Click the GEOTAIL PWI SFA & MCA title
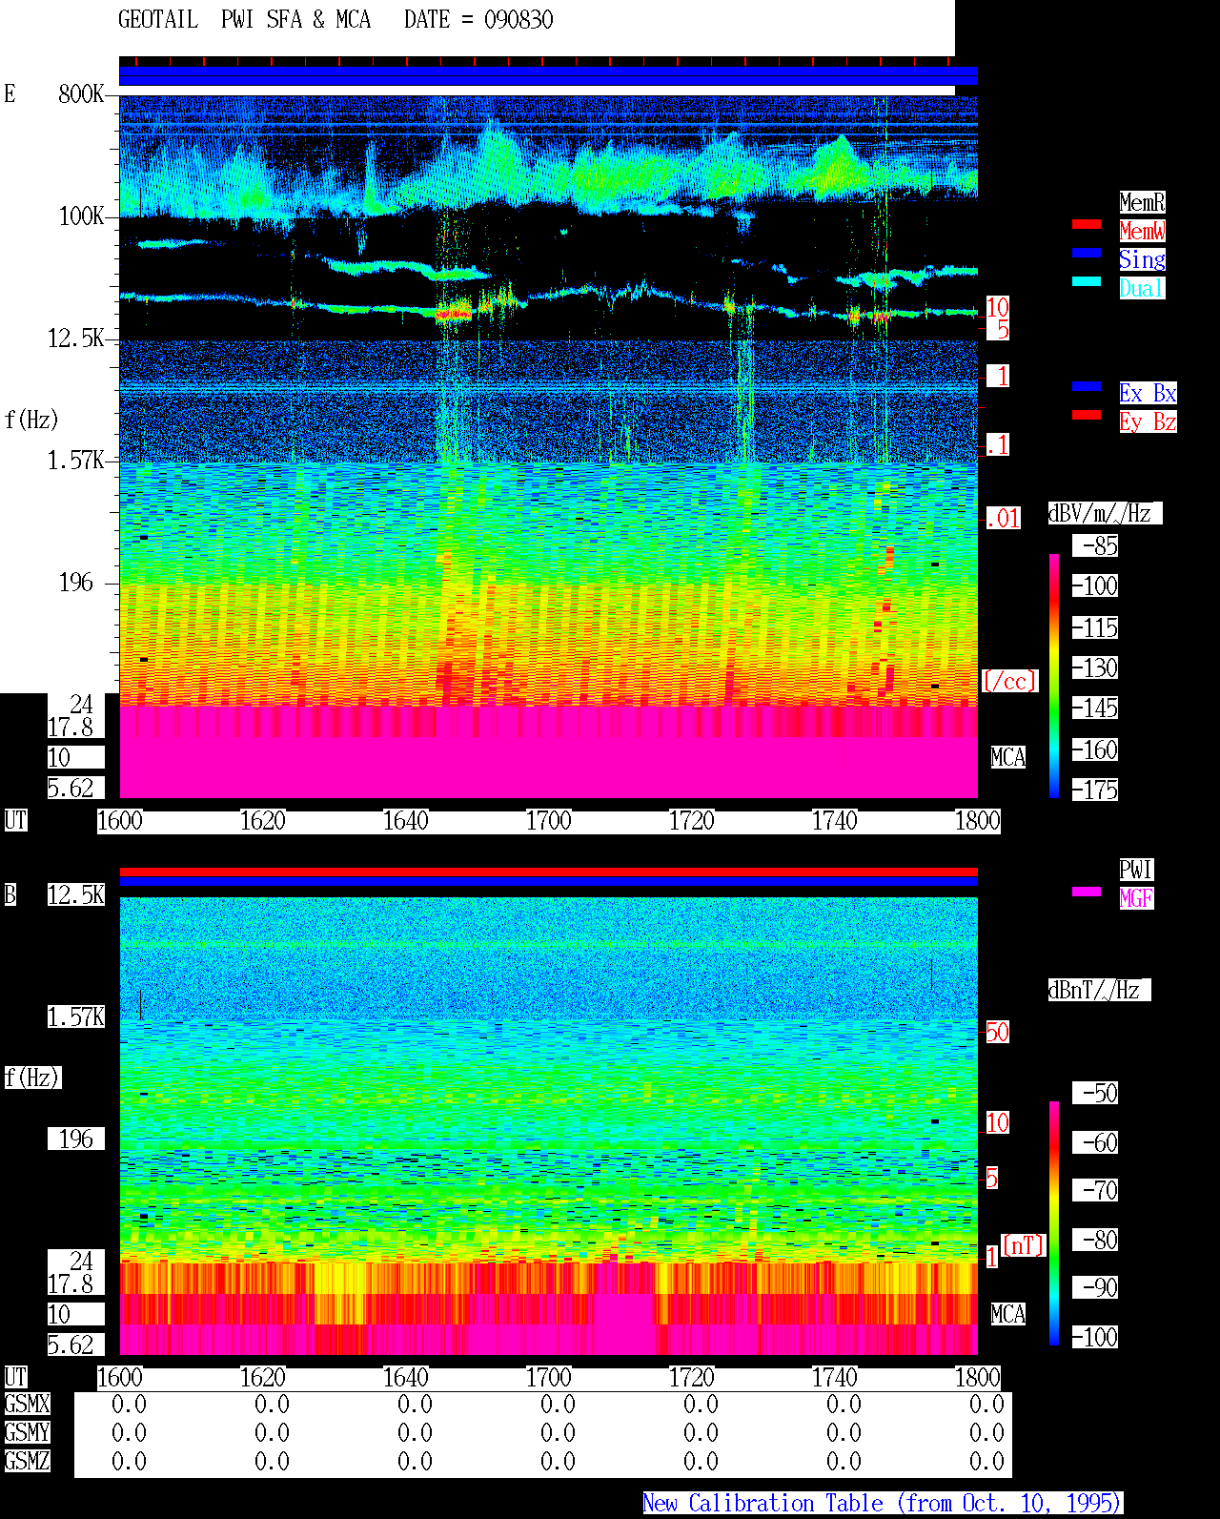1220x1519 pixels. pos(245,20)
